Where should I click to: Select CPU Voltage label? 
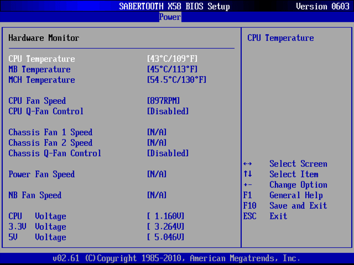[x=38, y=216]
